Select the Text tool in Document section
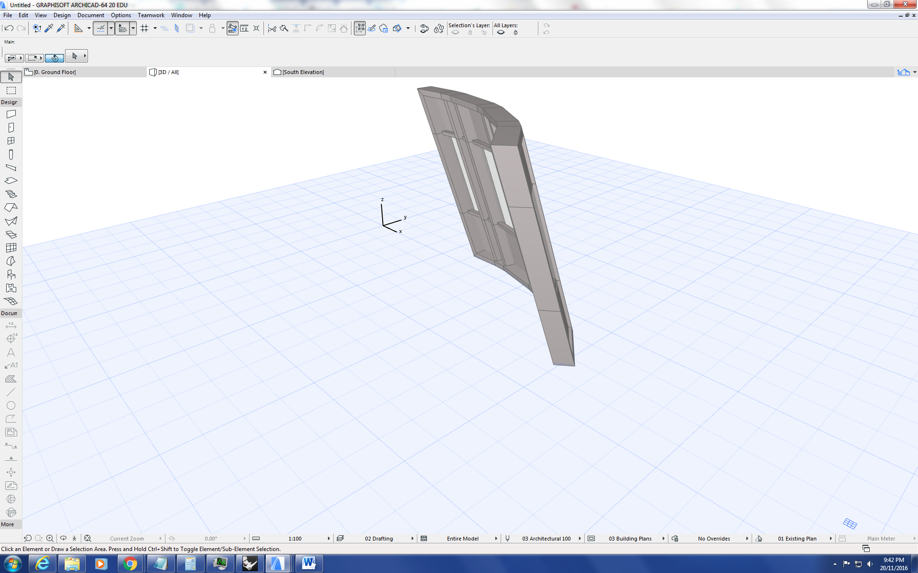The height and width of the screenshot is (573, 918). (x=11, y=352)
